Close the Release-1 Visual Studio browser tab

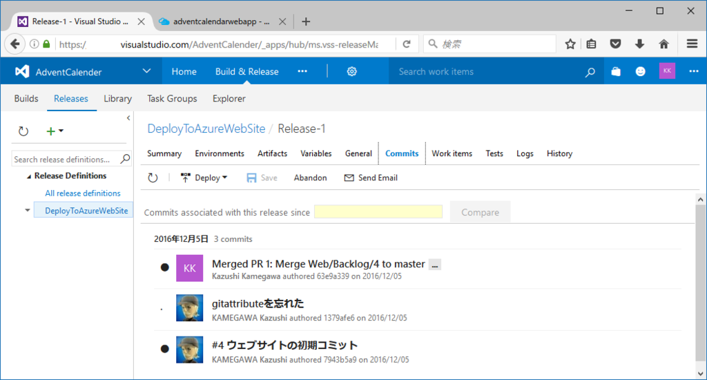pos(141,21)
